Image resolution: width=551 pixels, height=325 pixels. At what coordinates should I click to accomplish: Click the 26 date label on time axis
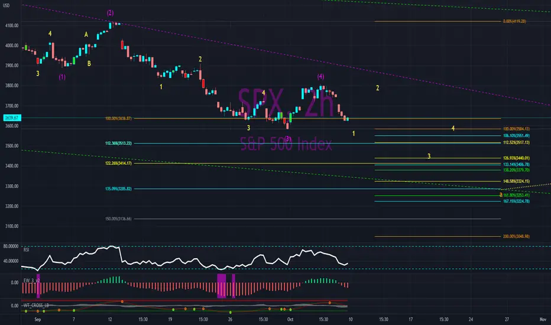[230, 319]
